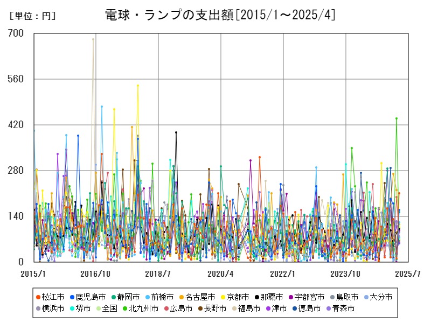Screen dimensions: 431x323
Task: Select legend entry 那覇市
Action: click(269, 297)
